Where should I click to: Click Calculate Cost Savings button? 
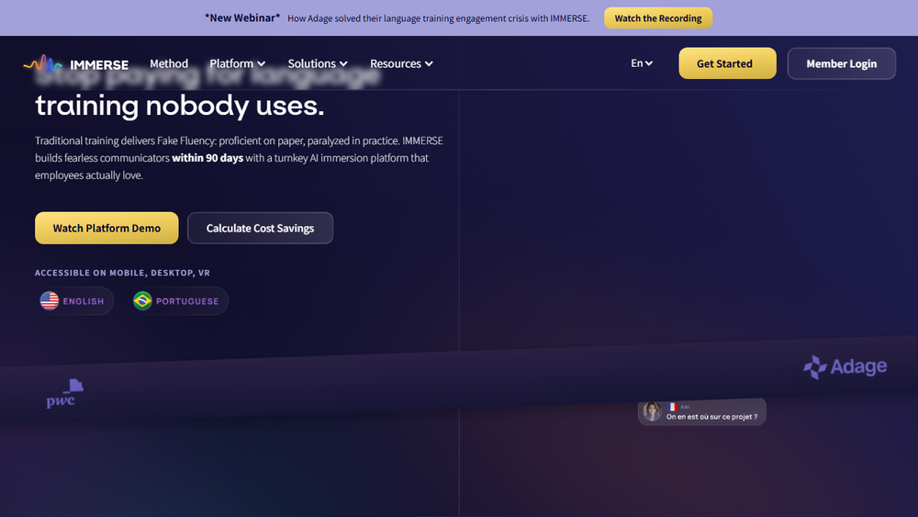pyautogui.click(x=260, y=228)
